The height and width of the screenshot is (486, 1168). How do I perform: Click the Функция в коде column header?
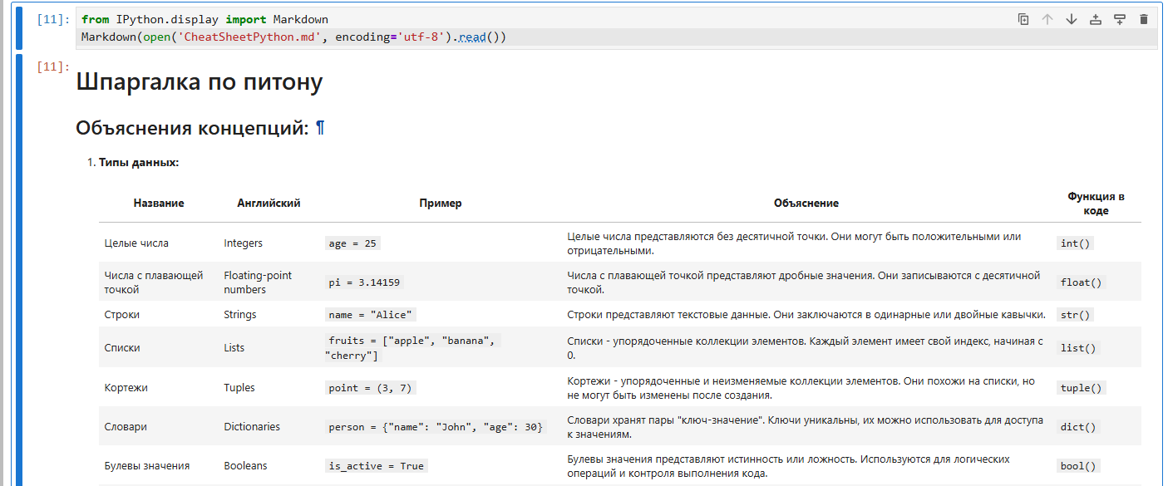point(1096,204)
